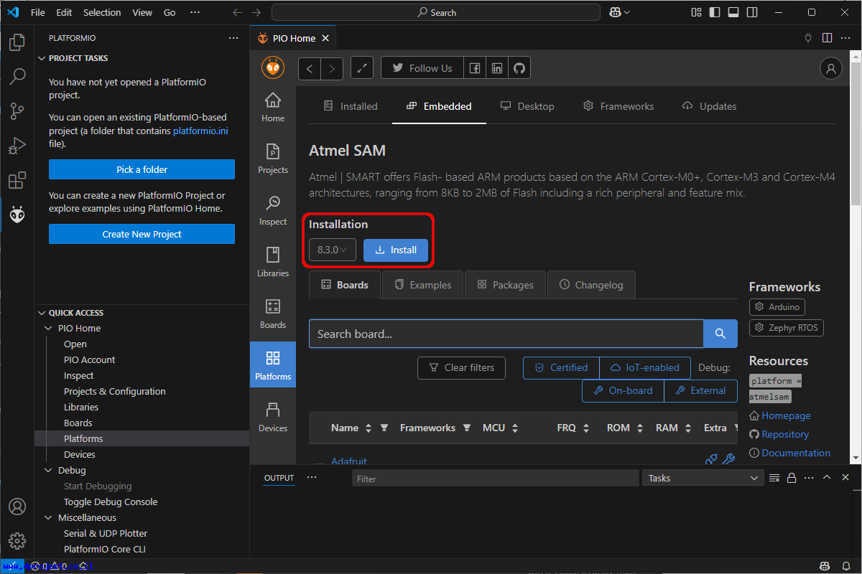The height and width of the screenshot is (574, 862).
Task: Collapse the Debug tree node
Action: point(49,470)
